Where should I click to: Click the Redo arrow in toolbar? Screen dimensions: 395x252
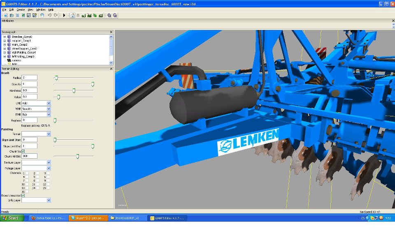tap(56, 15)
